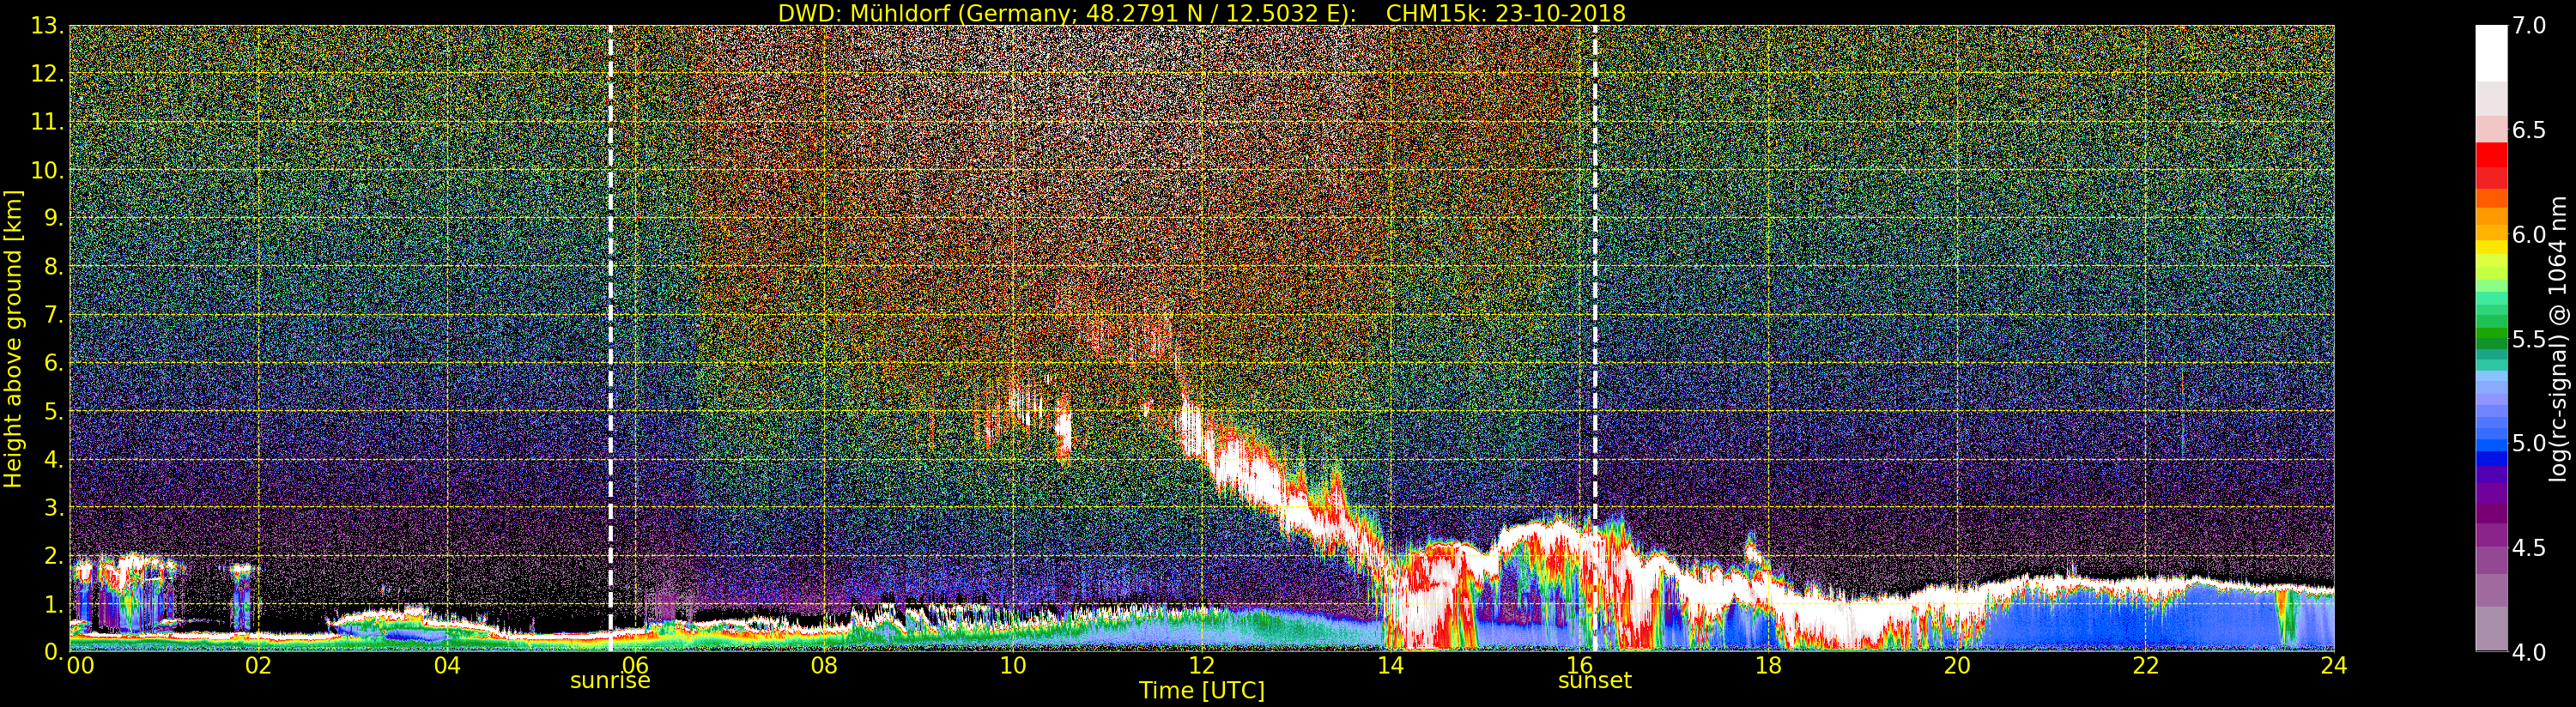2576x707 pixels.
Task: Click the '13.' height axis tick label
Action: [48, 26]
